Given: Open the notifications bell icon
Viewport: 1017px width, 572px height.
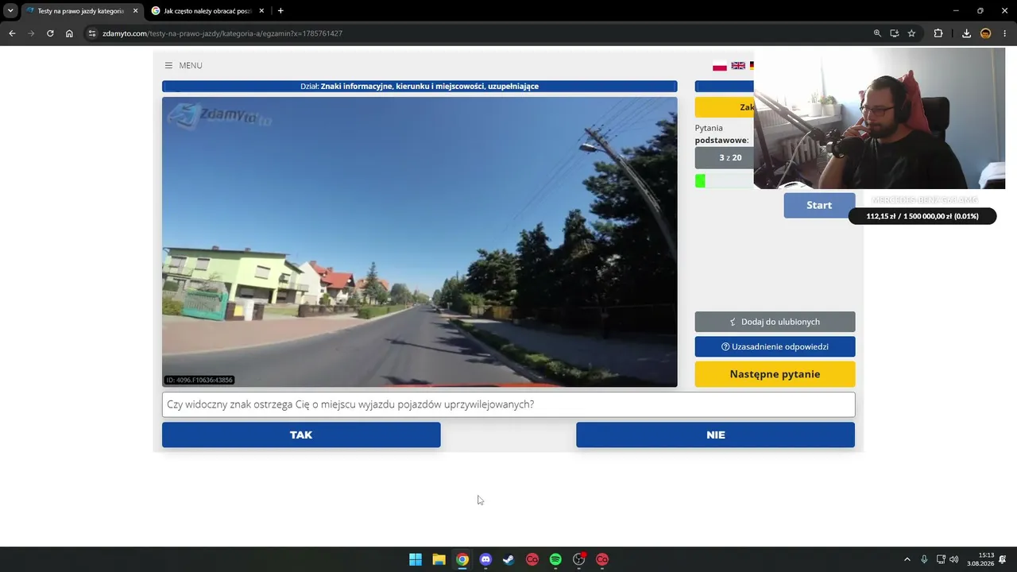Looking at the screenshot, I should (1004, 559).
